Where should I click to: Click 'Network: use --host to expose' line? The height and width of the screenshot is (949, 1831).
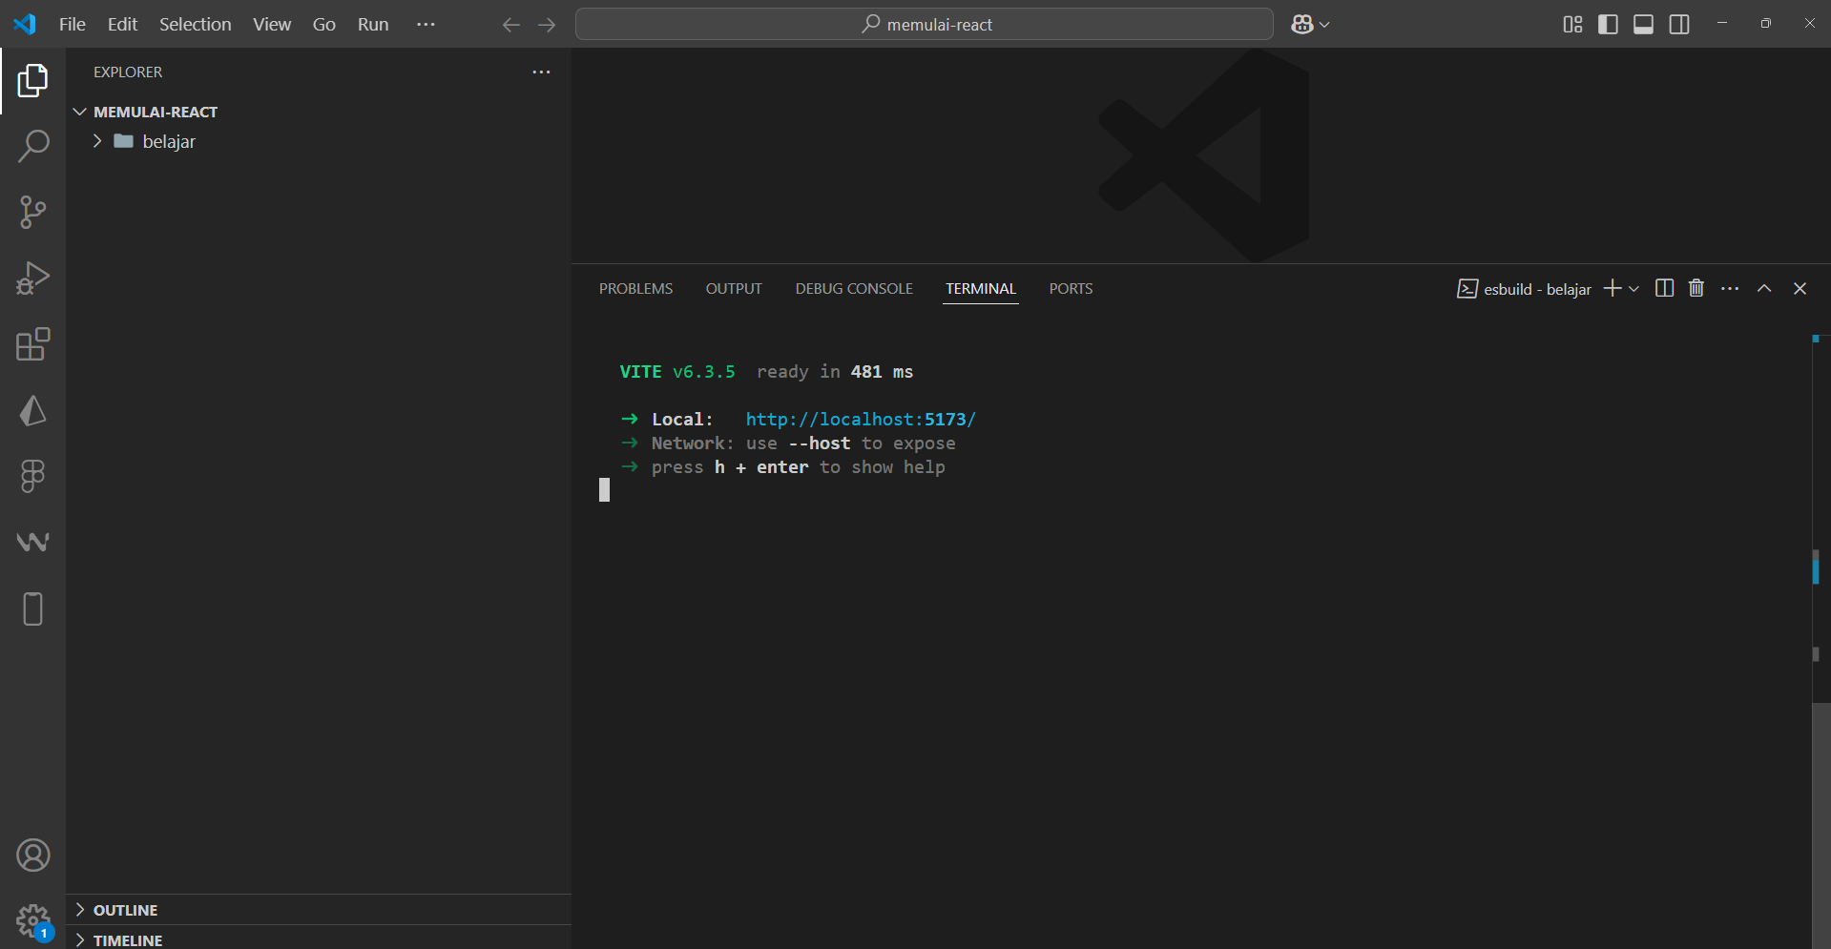pyautogui.click(x=803, y=444)
